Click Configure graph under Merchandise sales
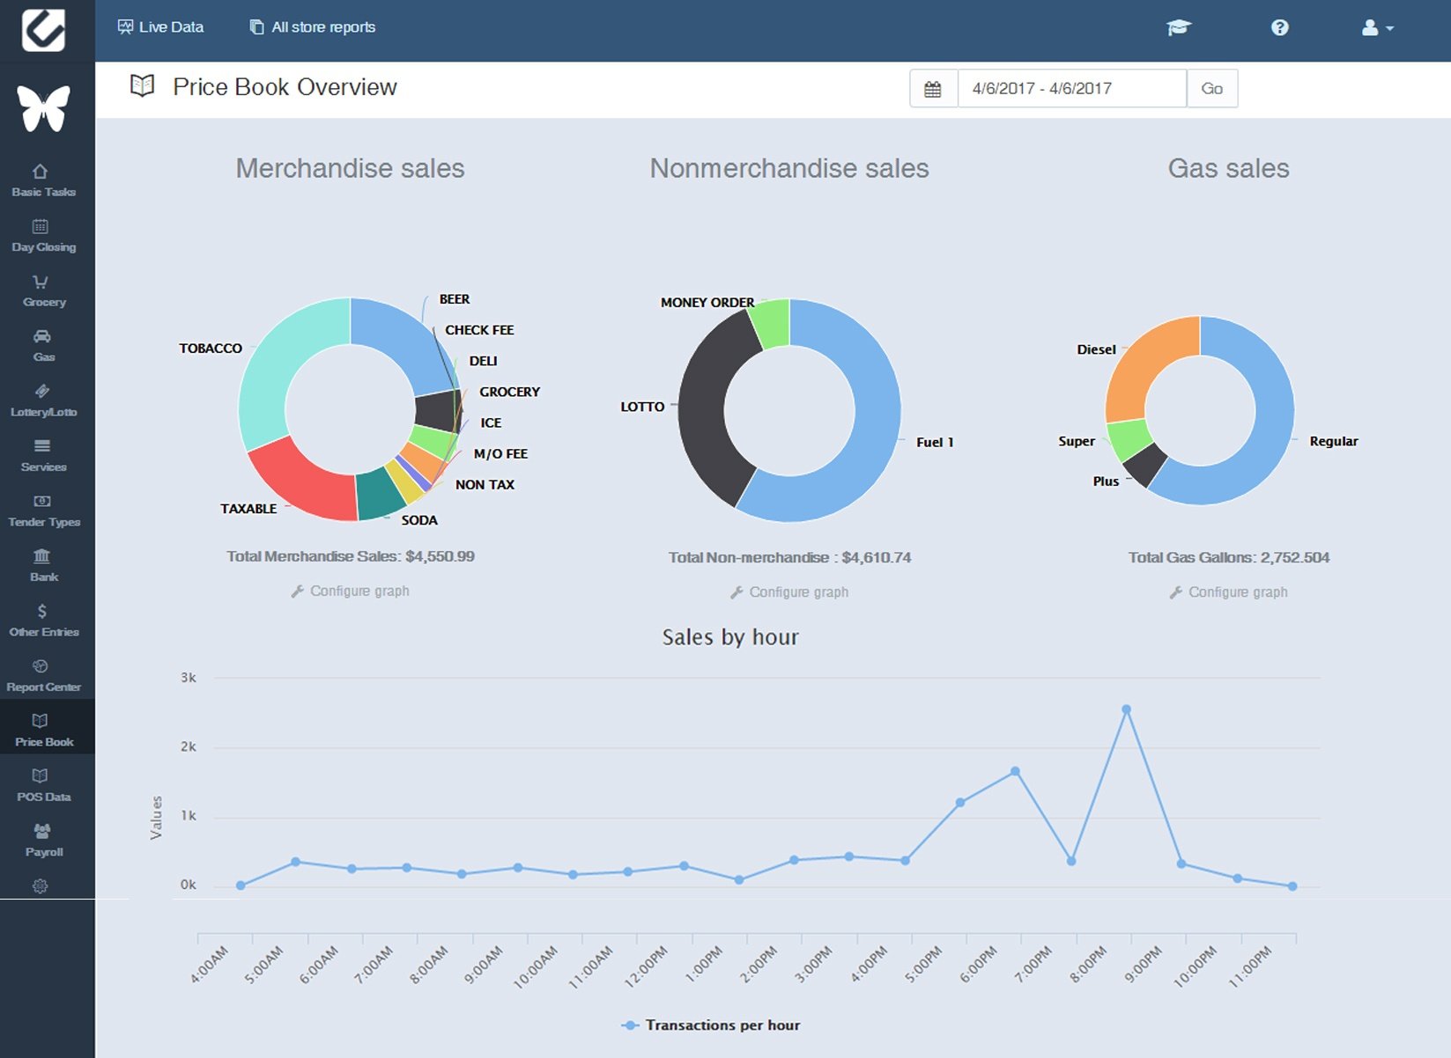Image resolution: width=1451 pixels, height=1058 pixels. tap(351, 591)
